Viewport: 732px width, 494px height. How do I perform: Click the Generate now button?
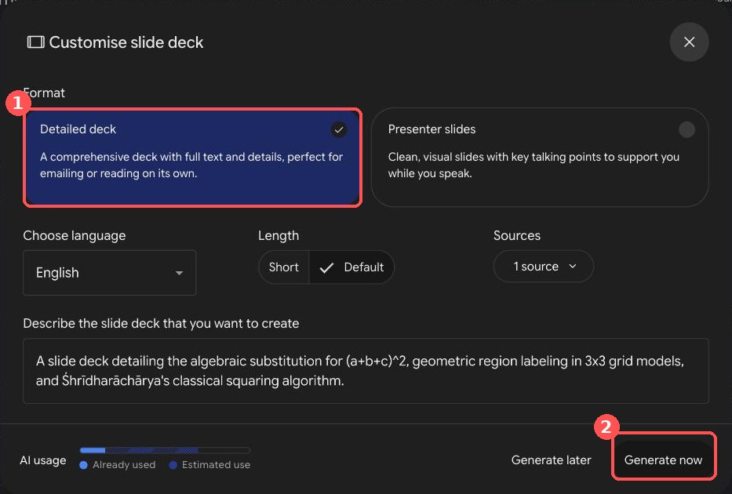coord(663,460)
